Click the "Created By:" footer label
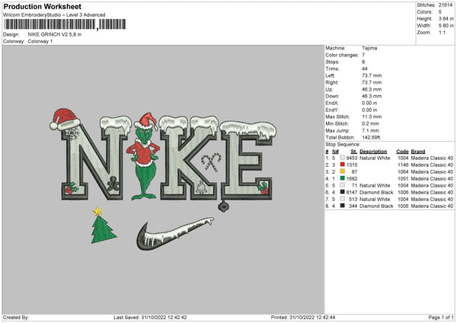Screen dimensions: 457x323 pos(16,318)
